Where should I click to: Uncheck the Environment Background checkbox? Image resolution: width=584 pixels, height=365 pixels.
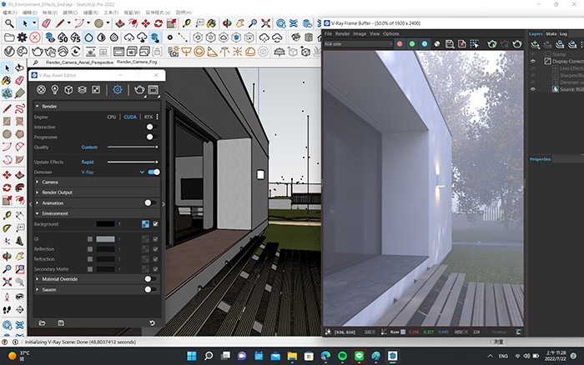coord(155,224)
